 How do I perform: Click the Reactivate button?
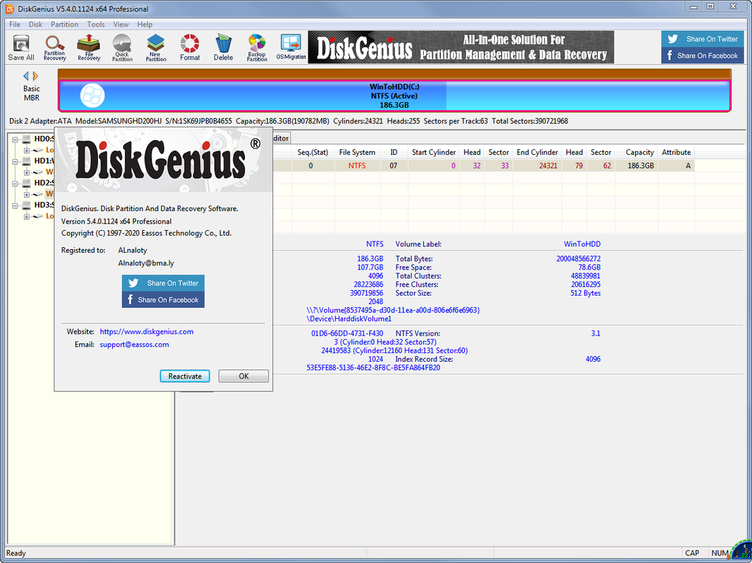click(184, 376)
